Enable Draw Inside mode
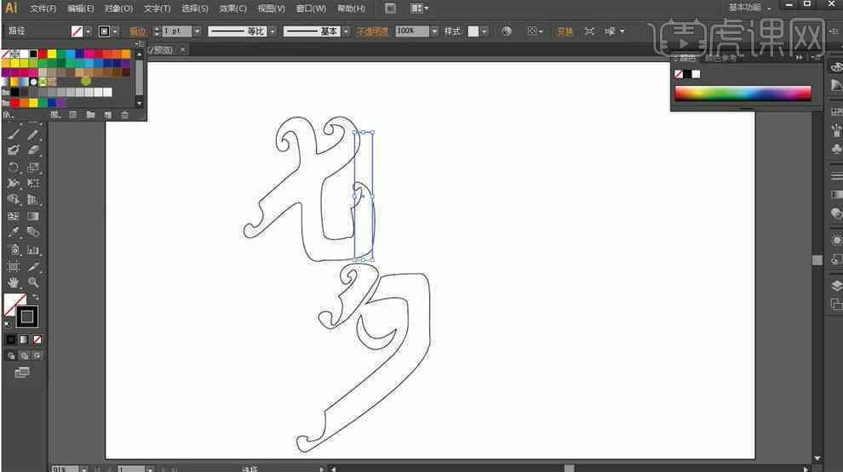This screenshot has height=472, width=843. coord(37,356)
